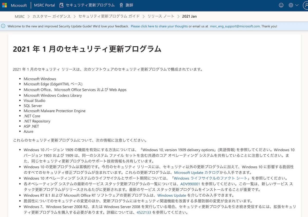Click the Microsoft four-square logo
The height and width of the screenshot is (217, 308).
pyautogui.click(x=5, y=5)
